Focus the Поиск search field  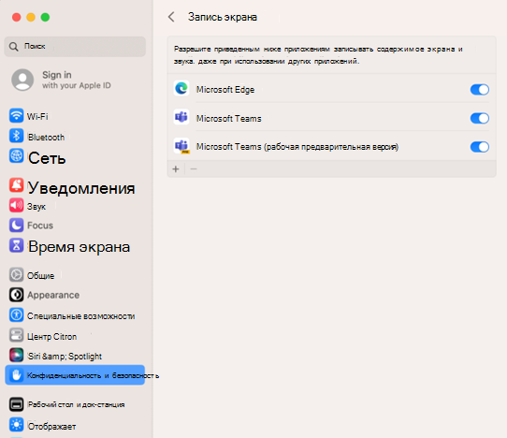[75, 47]
